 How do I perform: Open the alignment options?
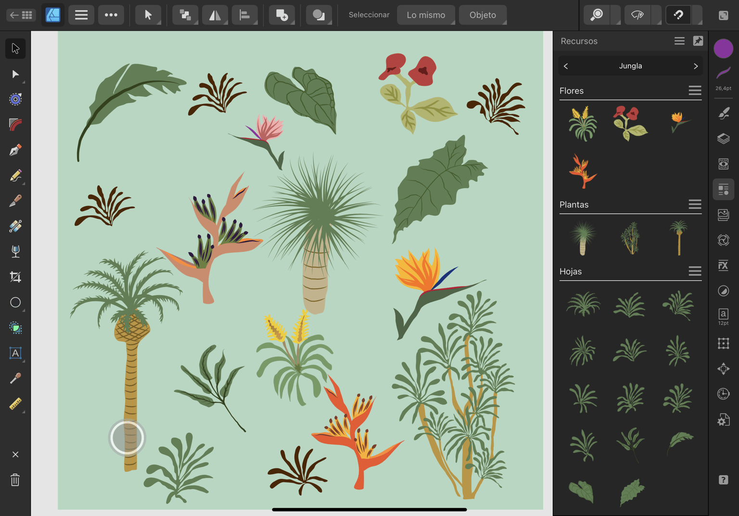point(245,15)
